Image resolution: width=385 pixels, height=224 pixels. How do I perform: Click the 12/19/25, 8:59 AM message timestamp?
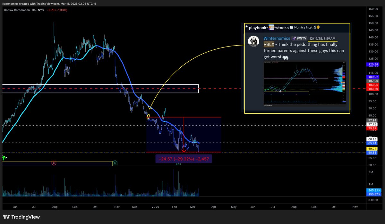[322, 39]
